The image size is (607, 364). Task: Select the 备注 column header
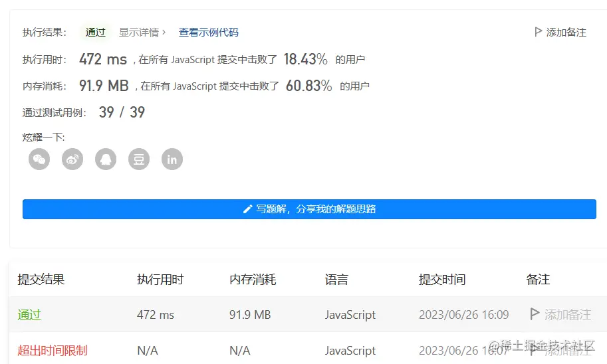click(538, 279)
